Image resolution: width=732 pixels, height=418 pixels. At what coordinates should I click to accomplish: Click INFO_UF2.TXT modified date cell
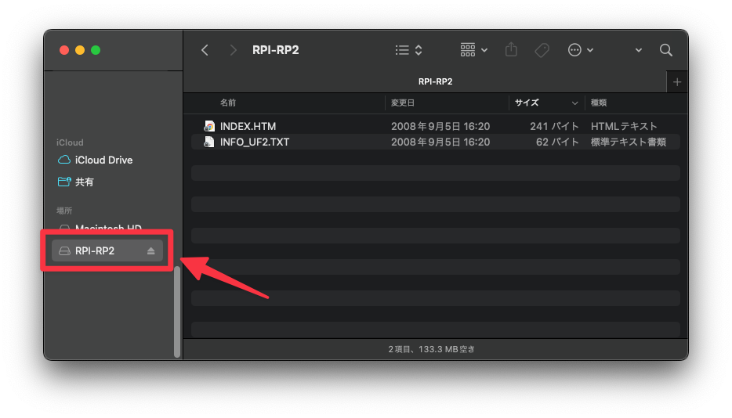[440, 142]
